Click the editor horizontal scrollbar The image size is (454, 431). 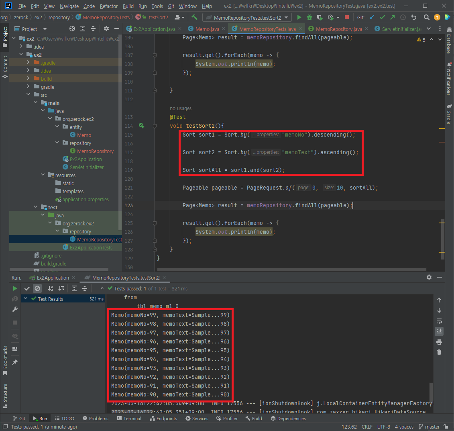point(291,270)
